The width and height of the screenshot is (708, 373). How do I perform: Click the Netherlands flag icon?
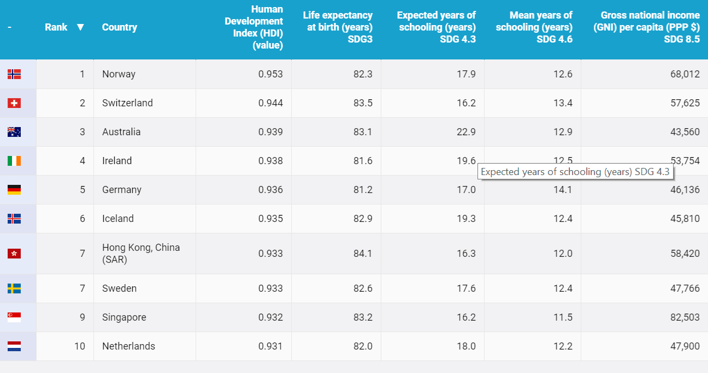[14, 346]
